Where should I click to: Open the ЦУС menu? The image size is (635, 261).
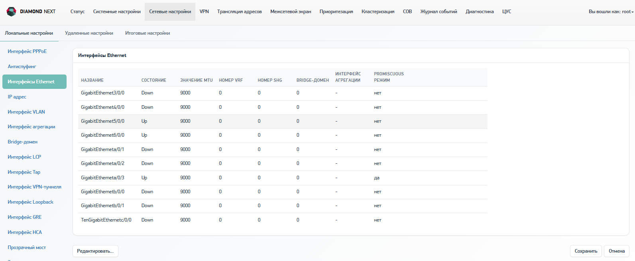click(x=507, y=12)
